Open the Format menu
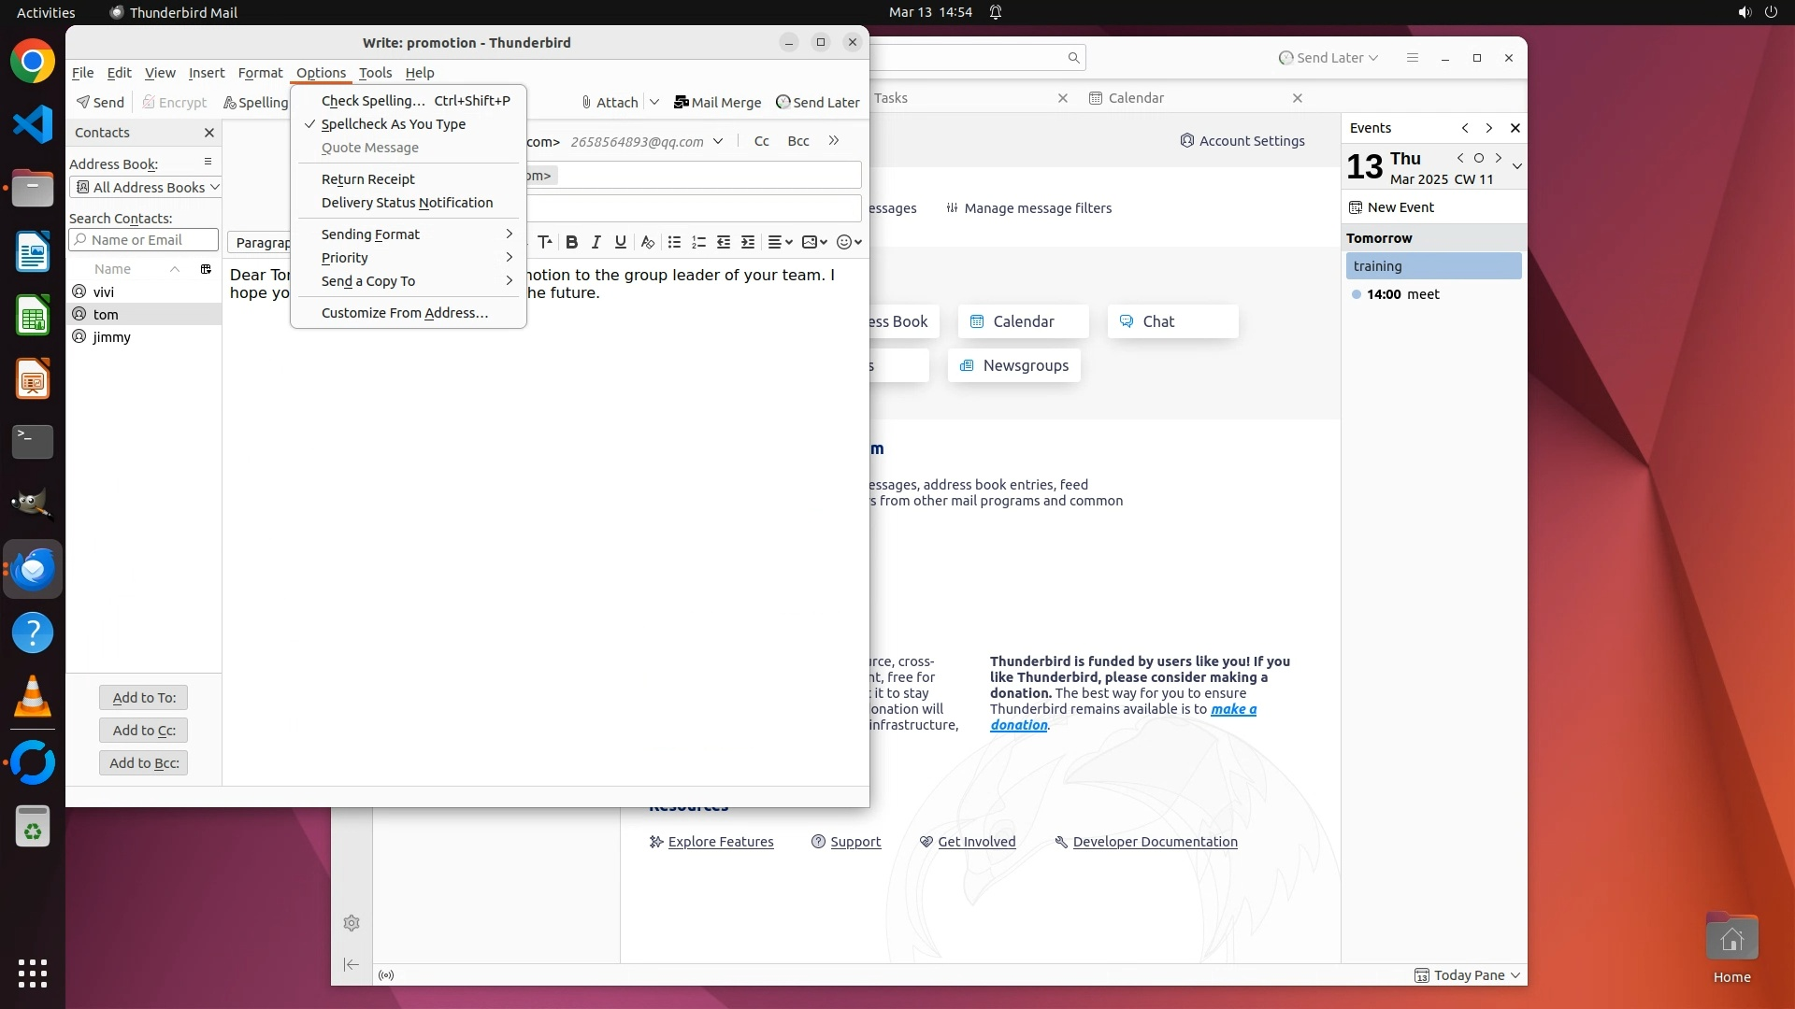The width and height of the screenshot is (1795, 1009). [260, 73]
